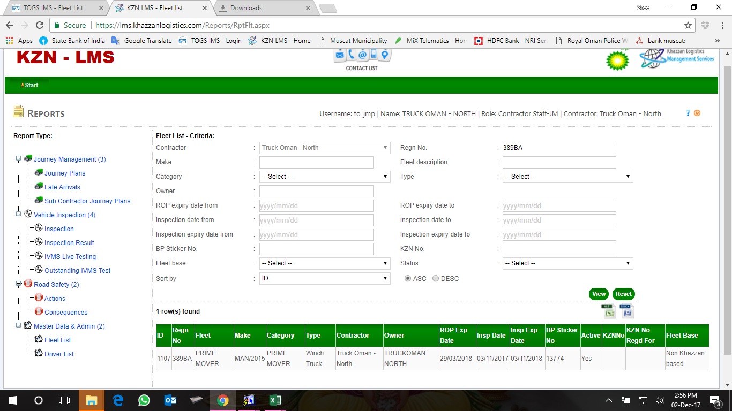Select the ASC sort order radio button
This screenshot has width=732, height=411.
click(408, 279)
